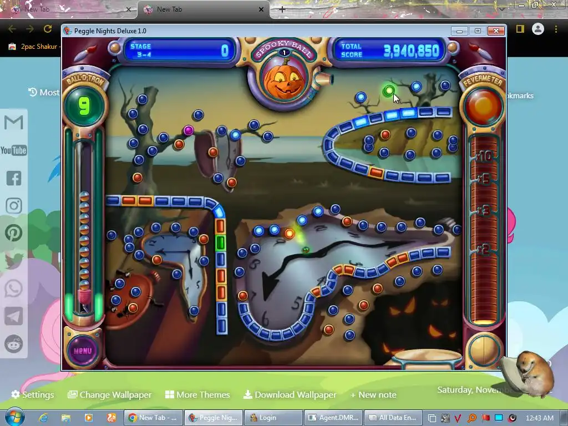Click the orange magnifier tray icon
Viewport: 568px width, 426px height.
pos(471,418)
